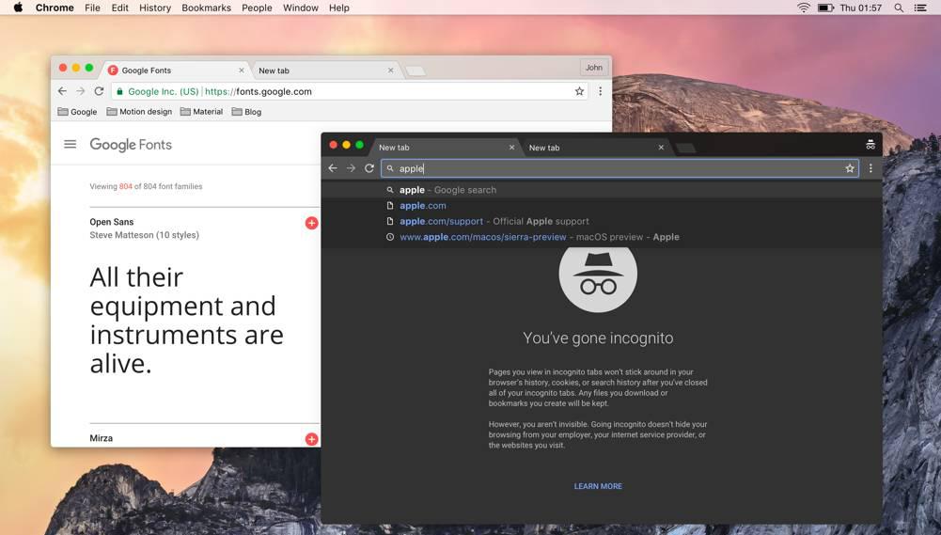Screen dimensions: 941x535
Task: Add Mirza font with the red plus
Action: 311,439
